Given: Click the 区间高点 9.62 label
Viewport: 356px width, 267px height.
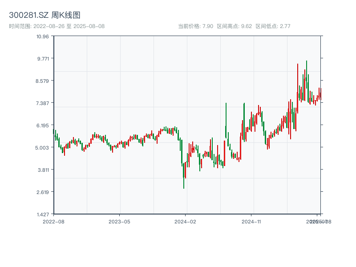Looking at the screenshot, I should coord(234,26).
